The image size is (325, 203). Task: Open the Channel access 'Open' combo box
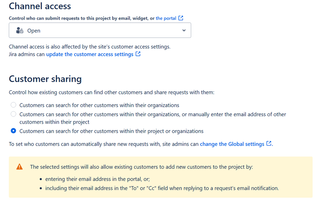click(x=100, y=30)
